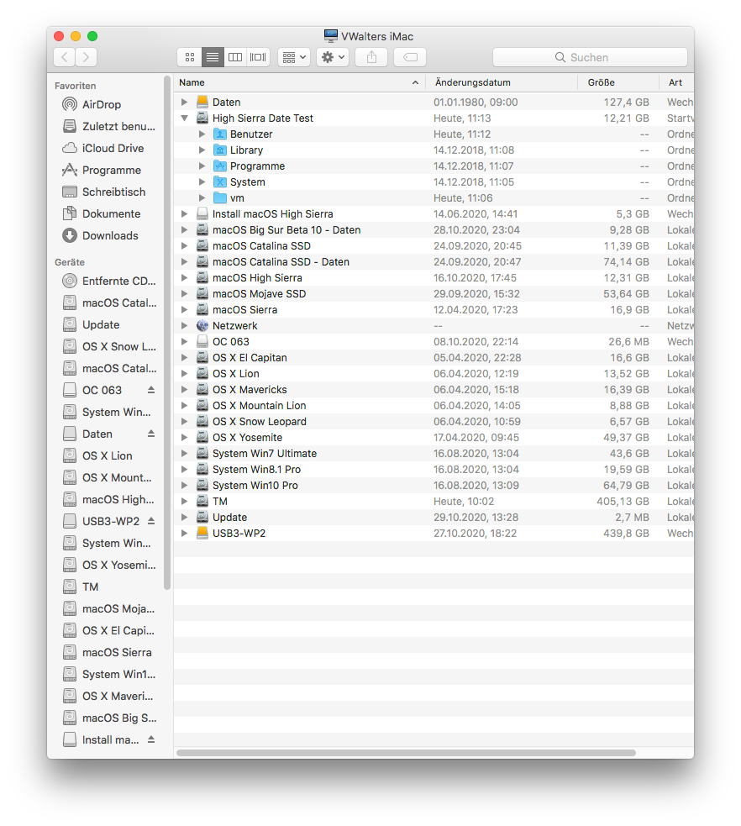Screen dimensions: 741x826
Task: Sort by the Name column header
Action: [299, 82]
